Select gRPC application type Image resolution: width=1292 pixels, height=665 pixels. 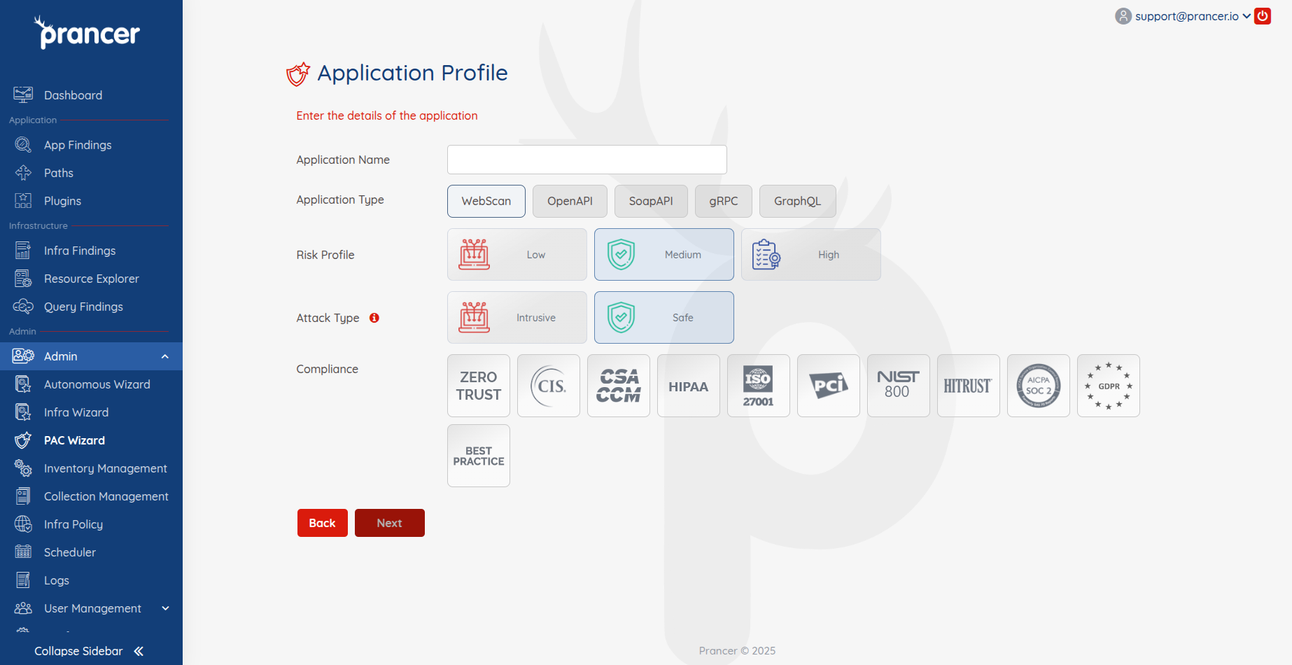tap(724, 201)
